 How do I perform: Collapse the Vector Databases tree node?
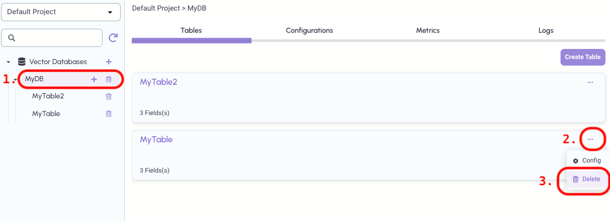9,62
